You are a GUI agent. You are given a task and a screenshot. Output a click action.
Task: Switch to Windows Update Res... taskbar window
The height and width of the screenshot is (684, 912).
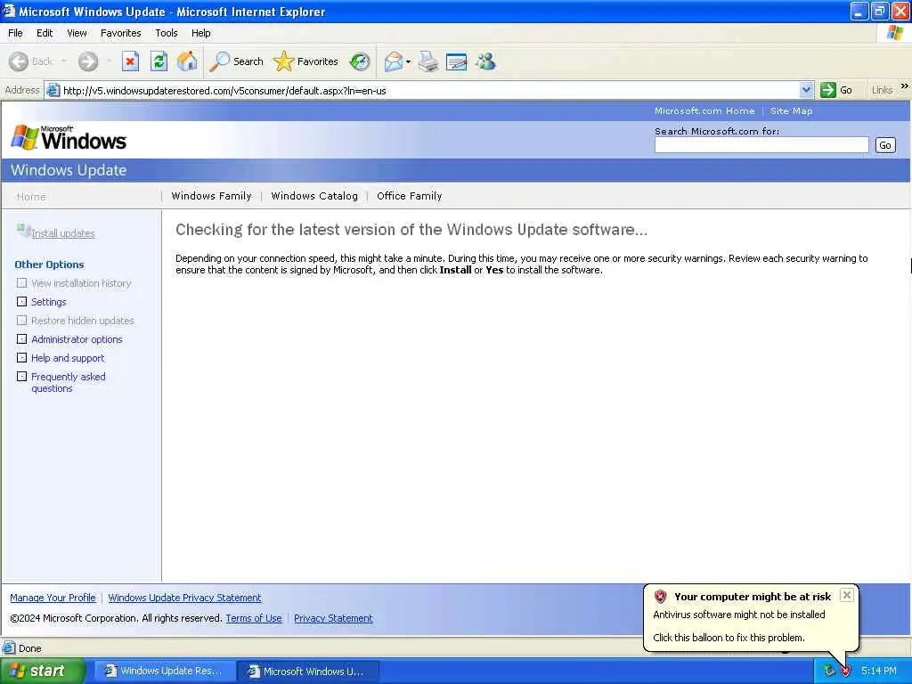pyautogui.click(x=165, y=672)
